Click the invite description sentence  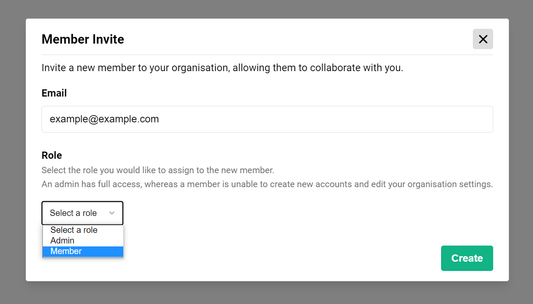[x=222, y=68]
